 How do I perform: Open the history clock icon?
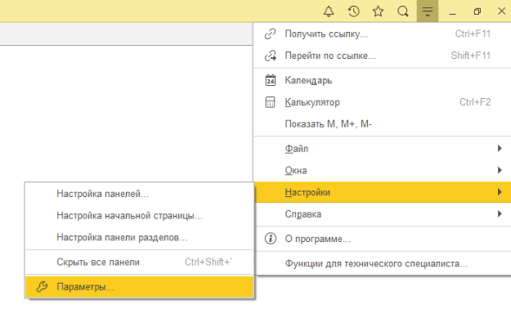(x=353, y=11)
